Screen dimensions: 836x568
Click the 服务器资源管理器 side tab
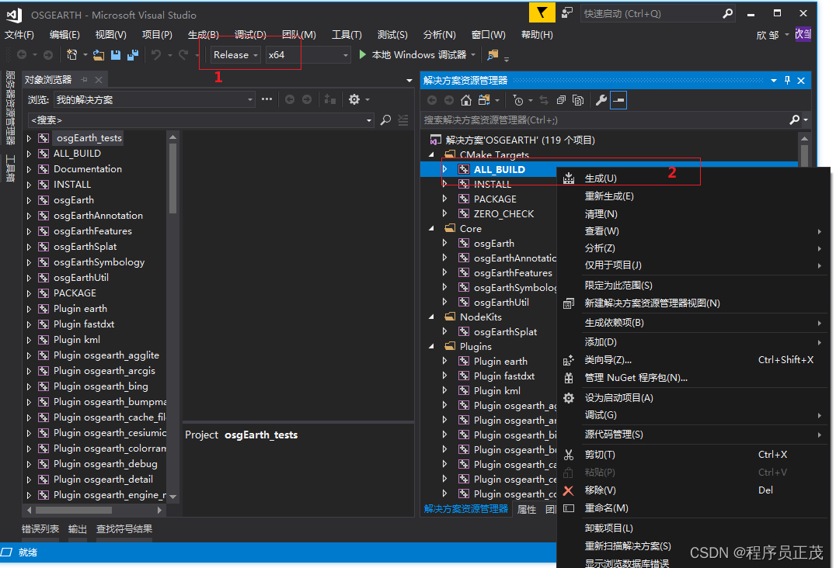(10, 108)
